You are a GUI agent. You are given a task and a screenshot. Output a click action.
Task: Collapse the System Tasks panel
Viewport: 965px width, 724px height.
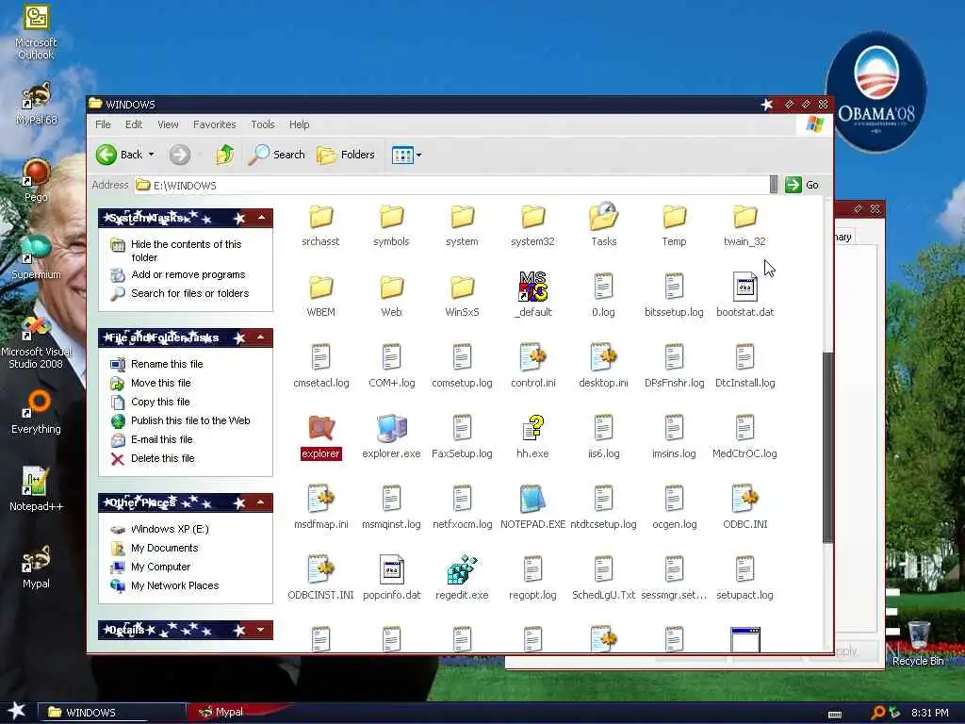262,218
